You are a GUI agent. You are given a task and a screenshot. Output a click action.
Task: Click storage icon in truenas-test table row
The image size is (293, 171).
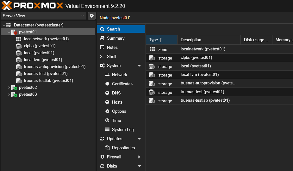[x=152, y=92]
